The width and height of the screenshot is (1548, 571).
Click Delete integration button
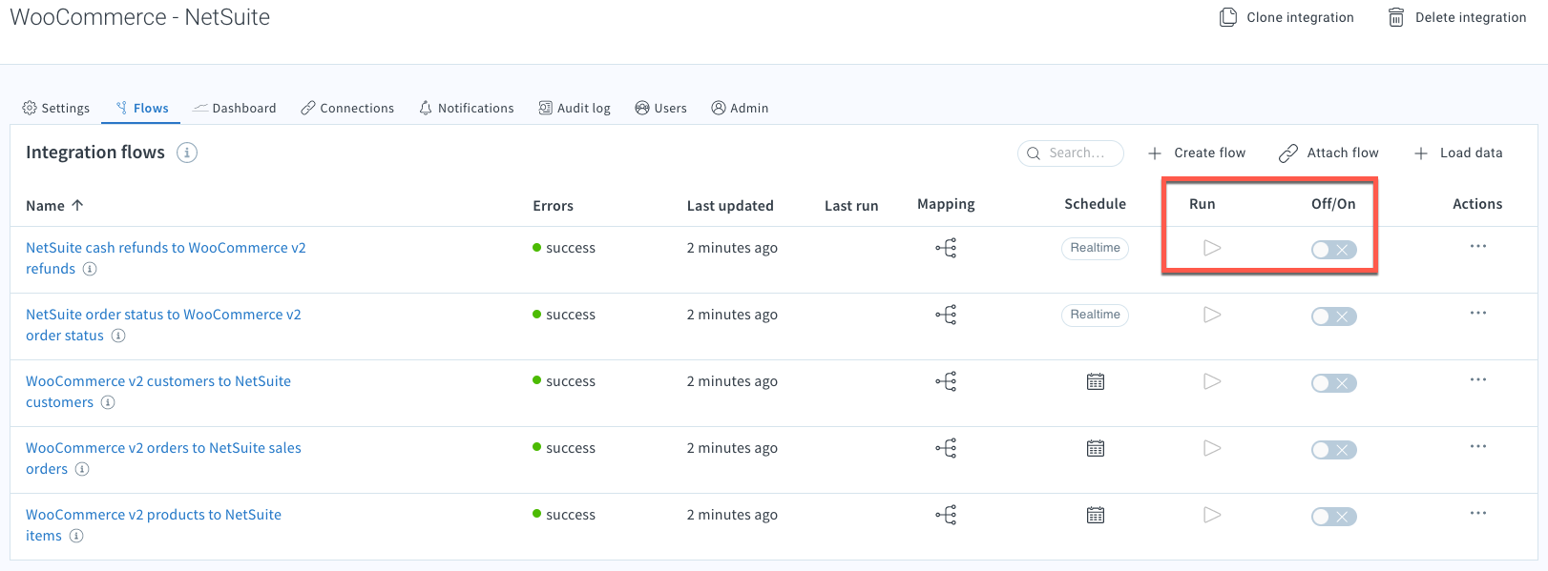1456,17
